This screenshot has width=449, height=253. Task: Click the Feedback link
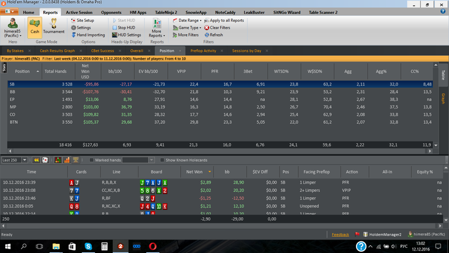pos(340,234)
